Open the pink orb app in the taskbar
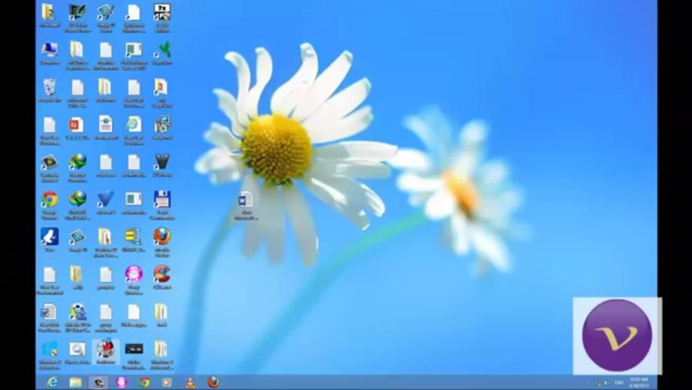The image size is (692, 390). pos(121,382)
